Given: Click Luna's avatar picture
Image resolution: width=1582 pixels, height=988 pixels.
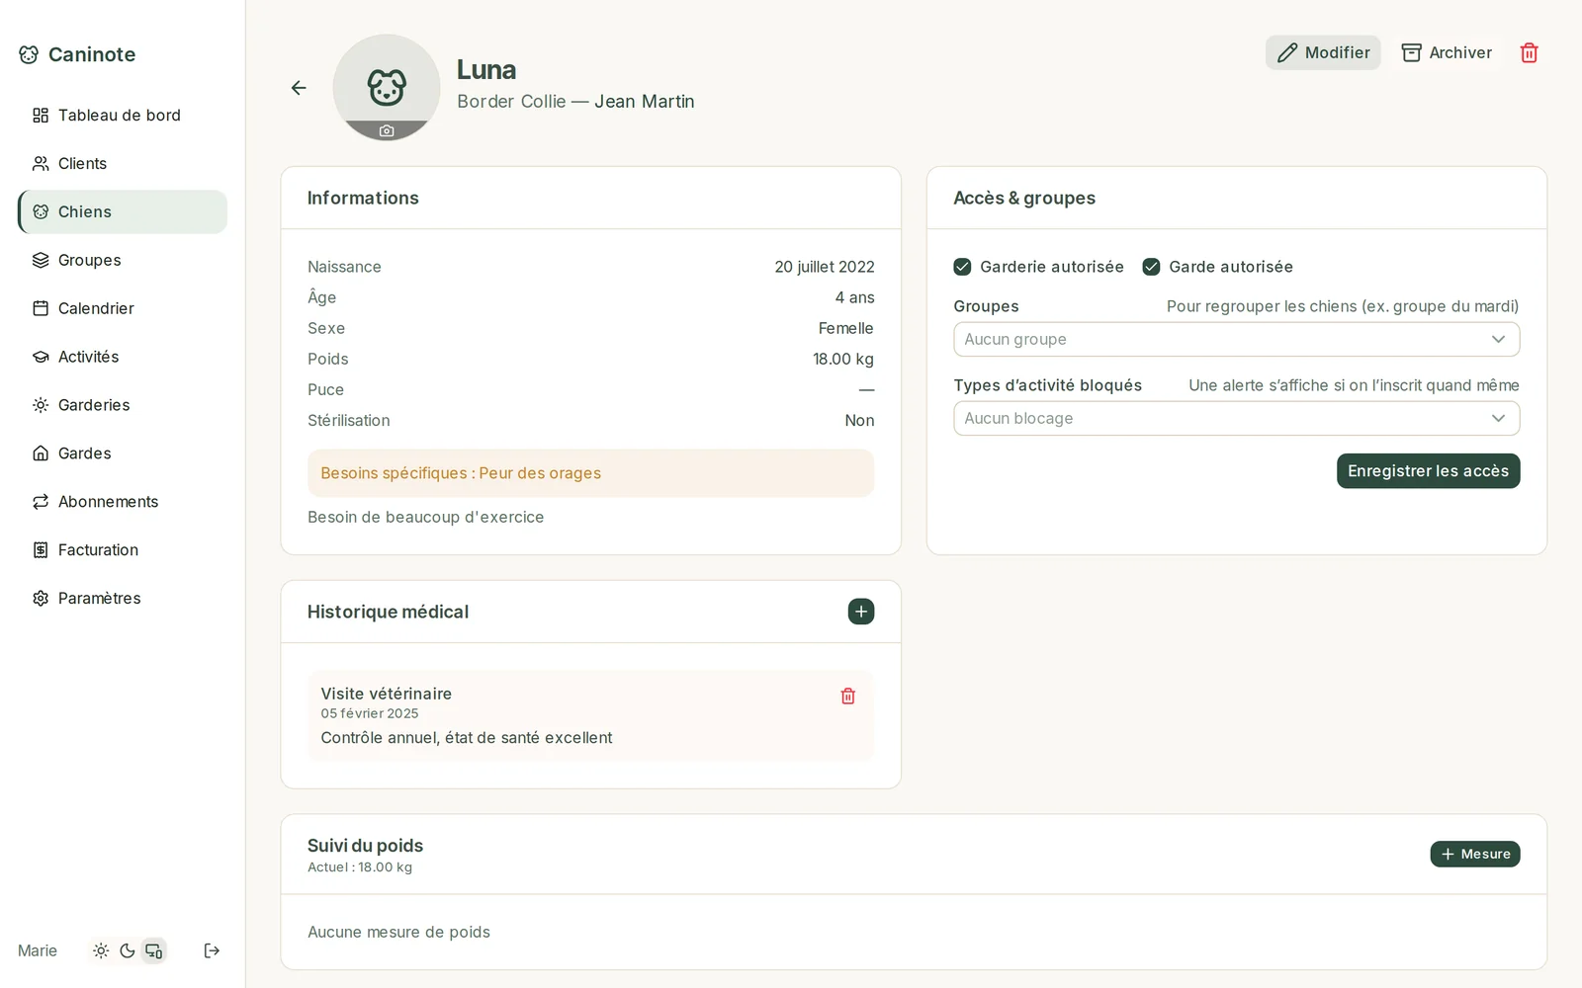Looking at the screenshot, I should click(387, 88).
